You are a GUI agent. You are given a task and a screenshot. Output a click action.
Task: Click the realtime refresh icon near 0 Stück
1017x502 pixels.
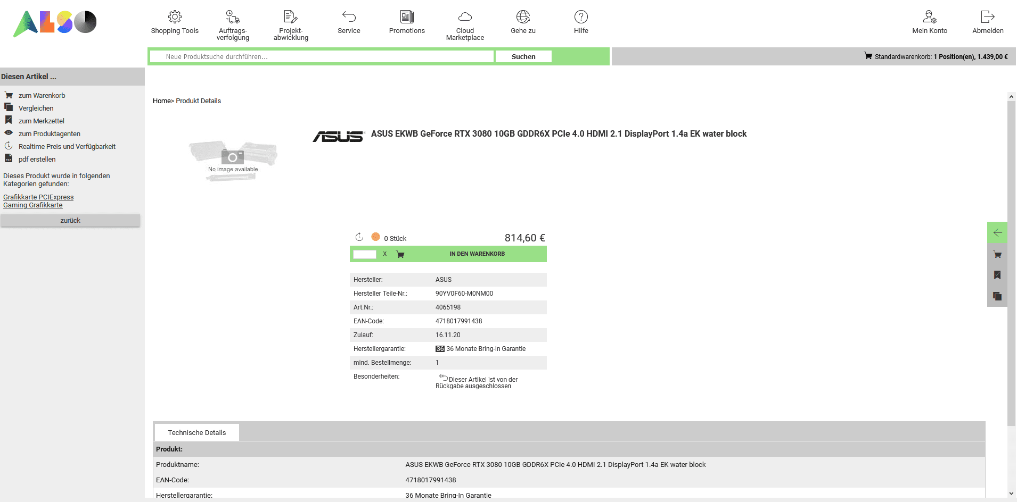click(359, 237)
